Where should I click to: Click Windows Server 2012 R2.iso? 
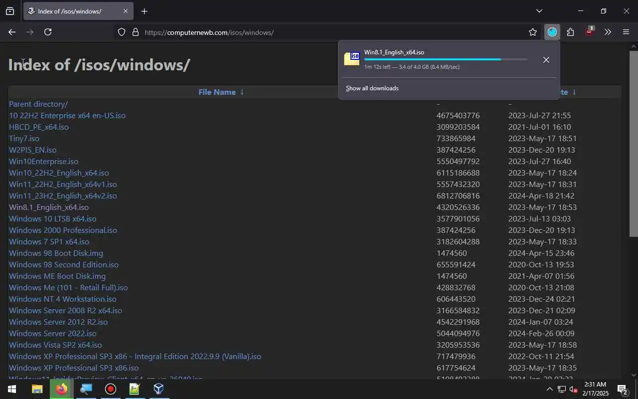point(58,322)
